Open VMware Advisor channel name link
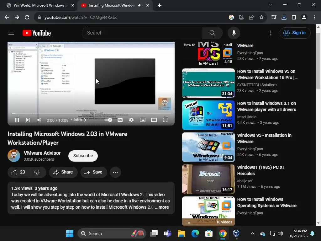The width and height of the screenshot is (321, 241). pos(42,153)
